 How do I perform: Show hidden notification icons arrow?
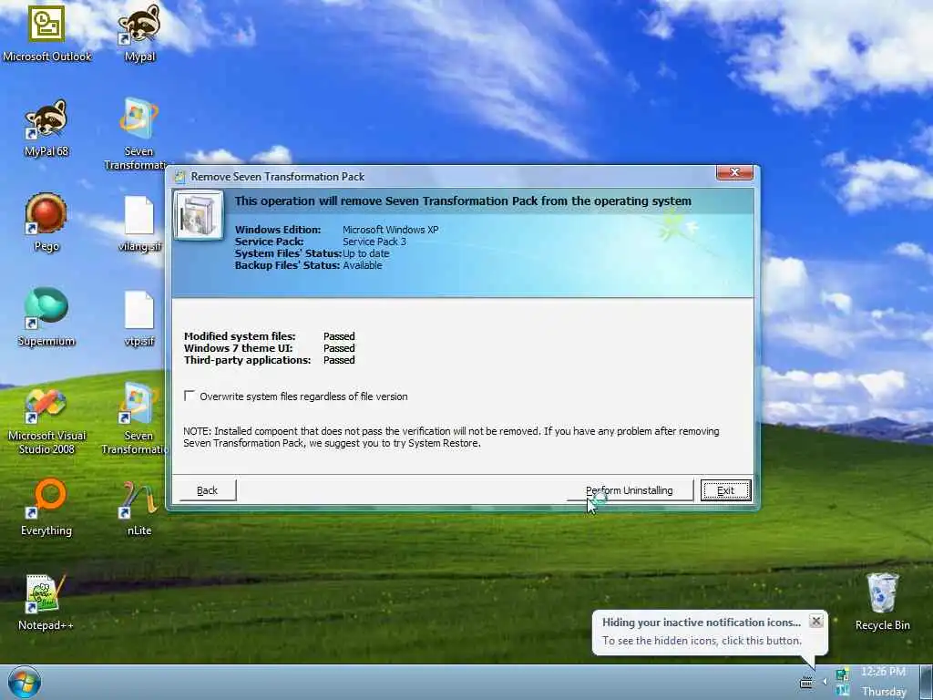coord(825,682)
